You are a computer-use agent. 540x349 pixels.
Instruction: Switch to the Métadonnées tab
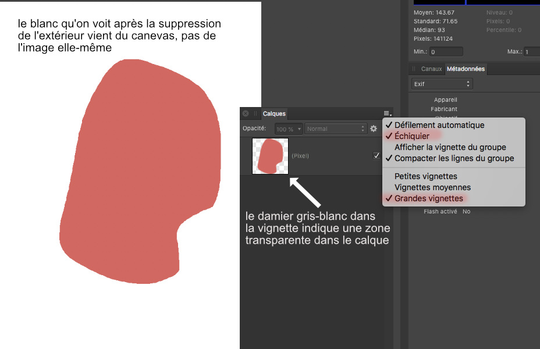[x=466, y=69]
